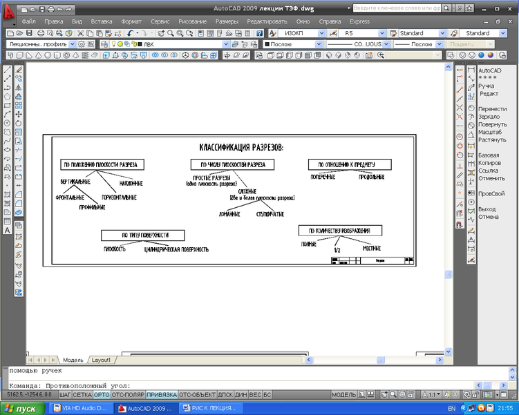
Task: Click the Linear dimension tool icon
Action: pos(471,70)
